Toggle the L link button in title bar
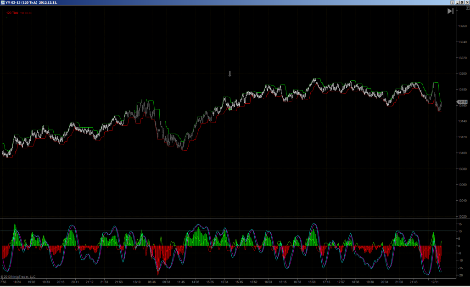 tap(452, 2)
